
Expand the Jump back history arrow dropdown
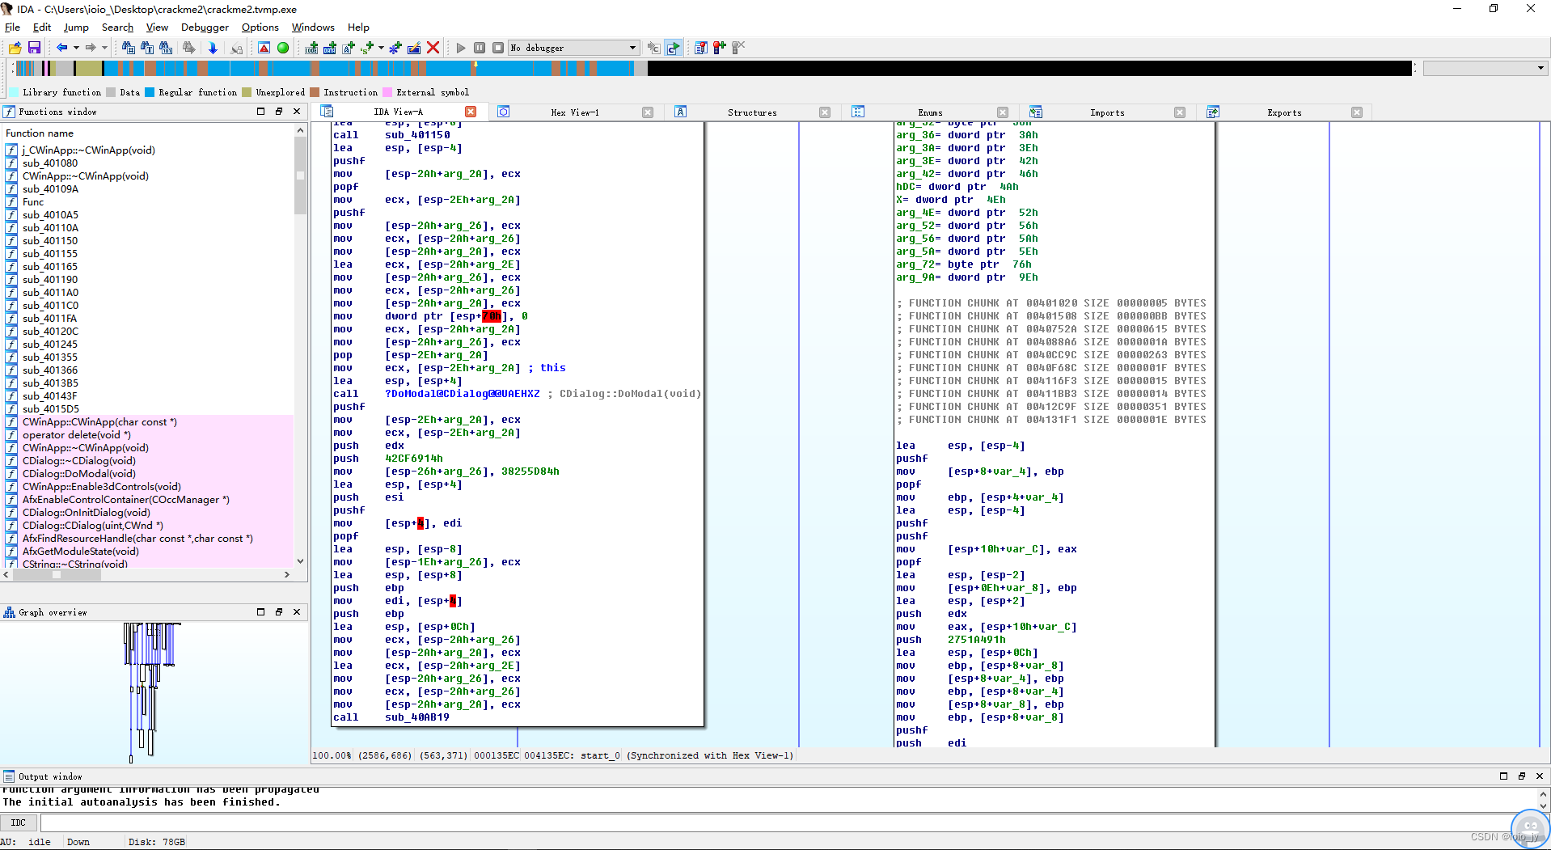76,49
